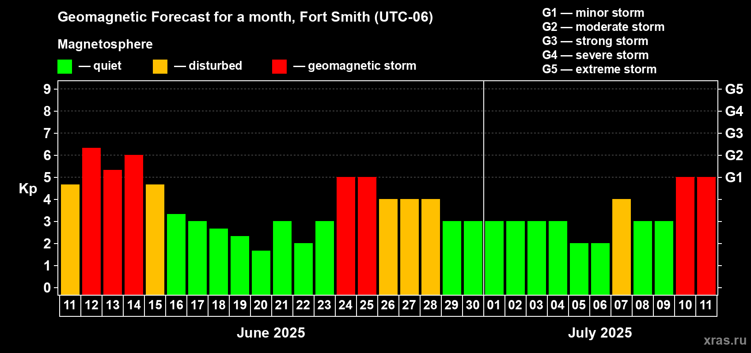Click the green quiet legend swatch

[65, 67]
